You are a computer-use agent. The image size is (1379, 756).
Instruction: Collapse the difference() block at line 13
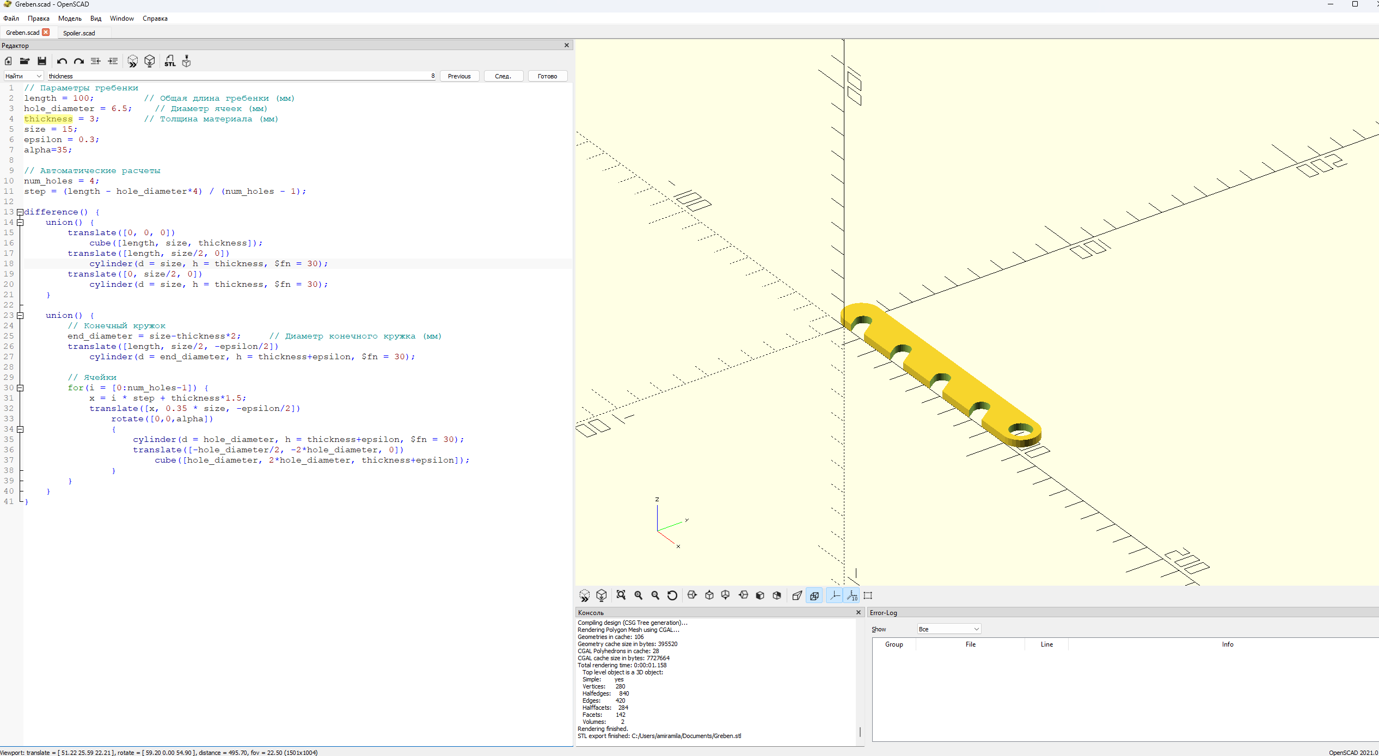(x=20, y=212)
